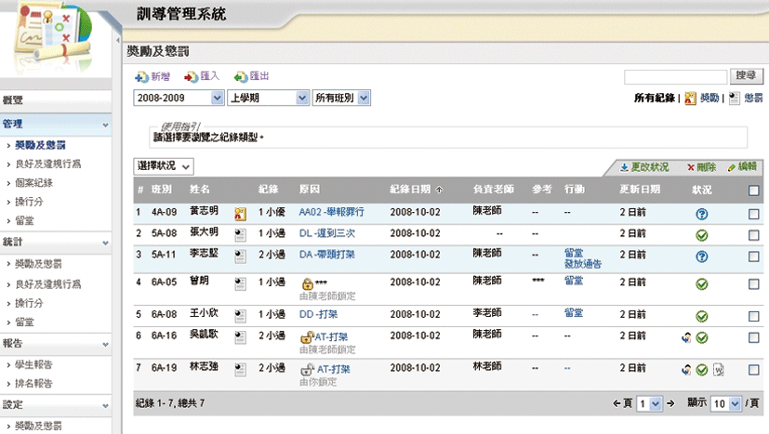Click the 刪除 red X icon

pyautogui.click(x=691, y=167)
